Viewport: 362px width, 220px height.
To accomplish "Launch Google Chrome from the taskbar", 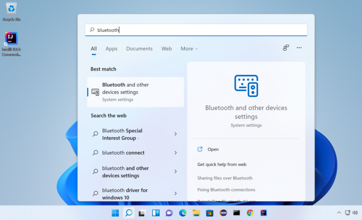I will coord(250,213).
